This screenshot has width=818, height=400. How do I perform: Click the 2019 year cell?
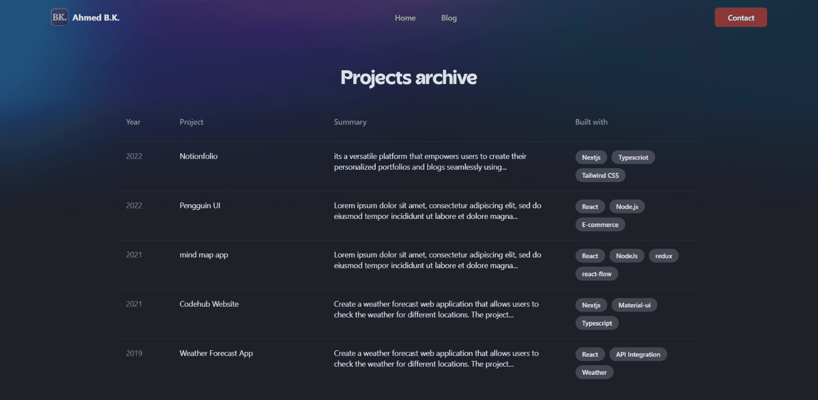pos(134,353)
